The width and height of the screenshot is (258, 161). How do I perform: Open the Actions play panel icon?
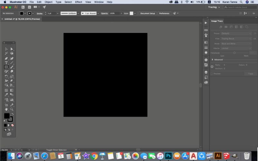coord(206,23)
